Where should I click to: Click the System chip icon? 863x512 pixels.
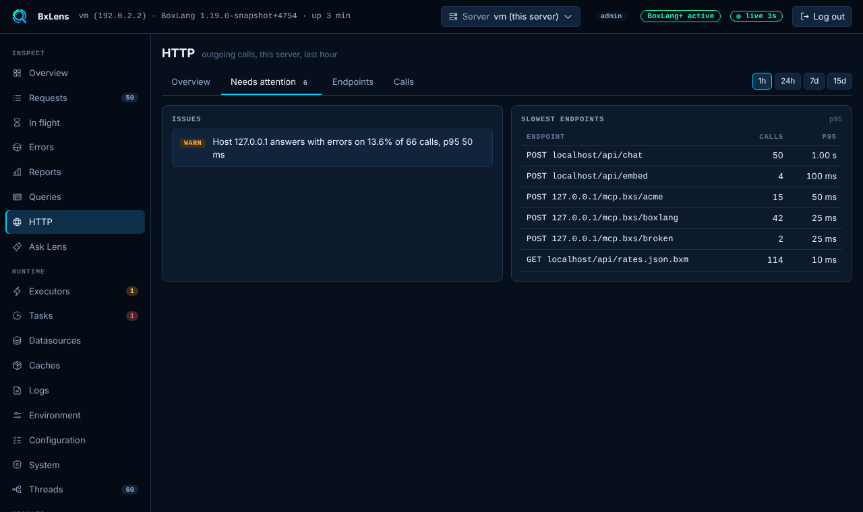pyautogui.click(x=18, y=465)
